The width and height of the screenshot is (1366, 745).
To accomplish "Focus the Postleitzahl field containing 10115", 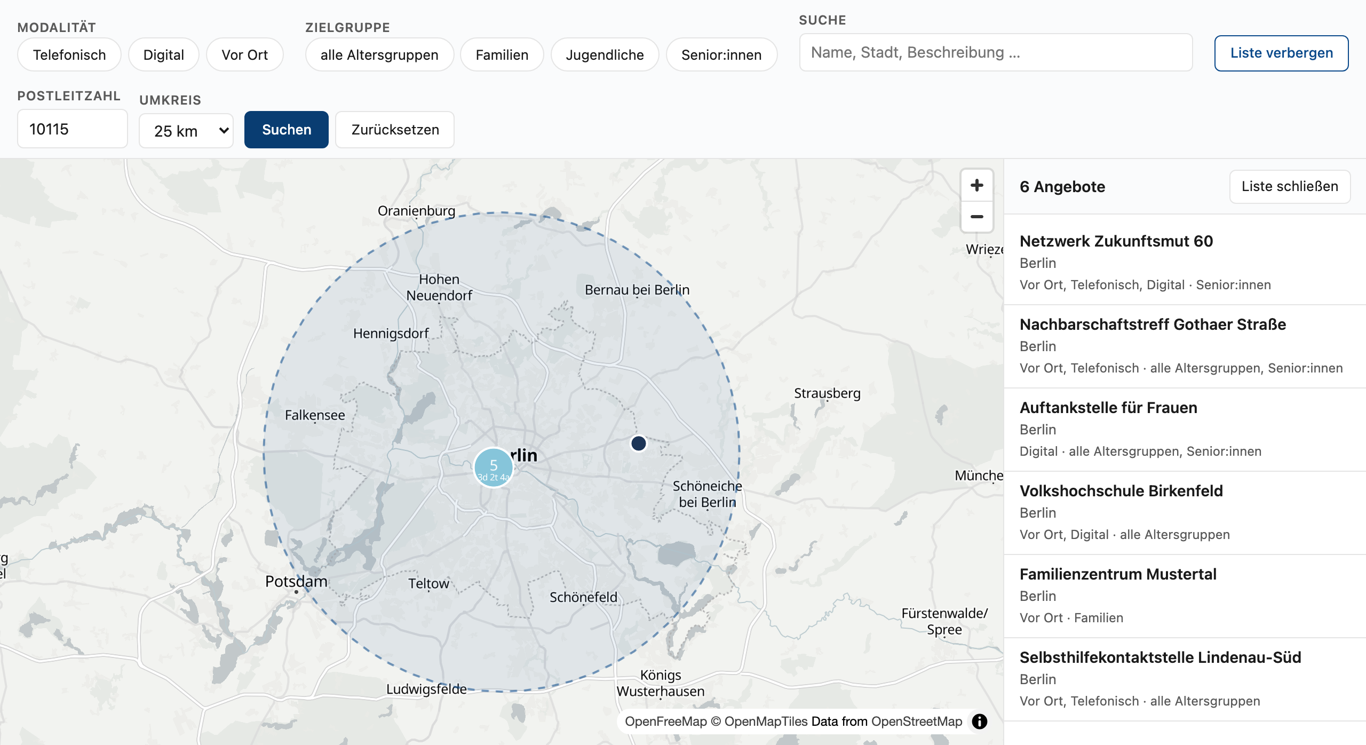I will (x=73, y=129).
